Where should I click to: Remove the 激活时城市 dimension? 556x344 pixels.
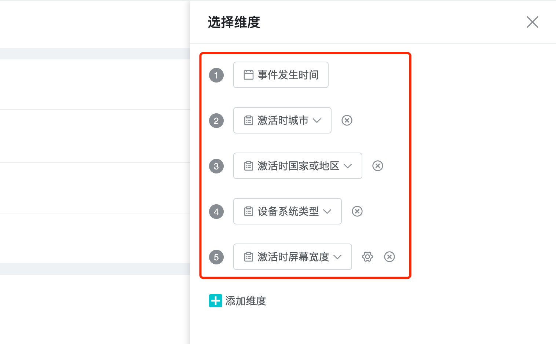347,120
